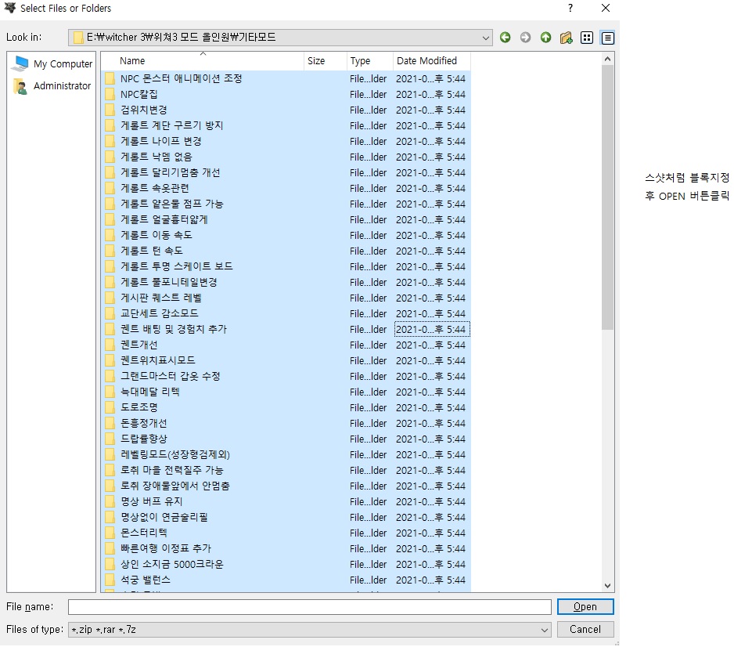Select the '빠른여행 이정표 추가' folder name

click(x=166, y=548)
